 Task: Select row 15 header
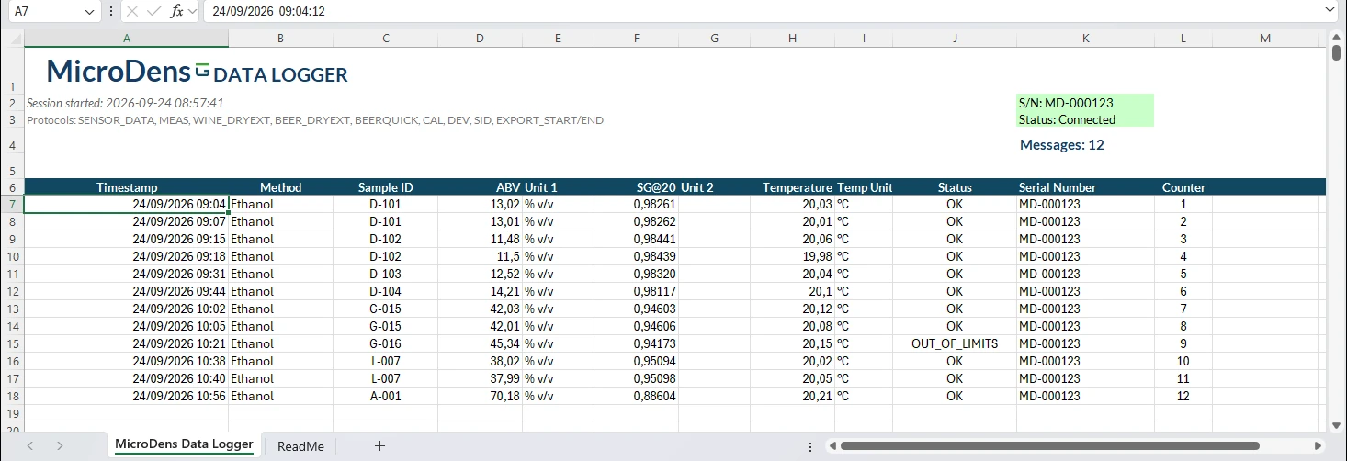12,343
